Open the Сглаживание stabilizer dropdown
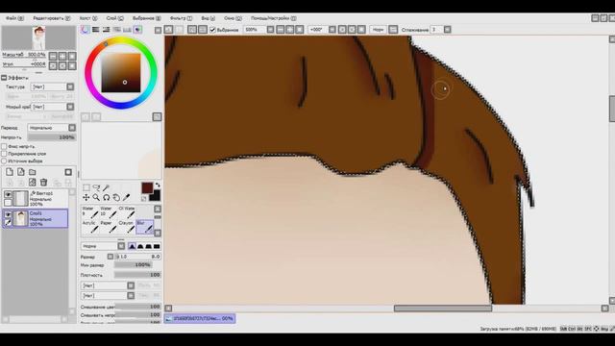 point(447,30)
